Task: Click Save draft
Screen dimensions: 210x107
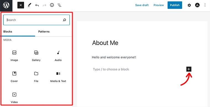Action: [x=142, y=5]
